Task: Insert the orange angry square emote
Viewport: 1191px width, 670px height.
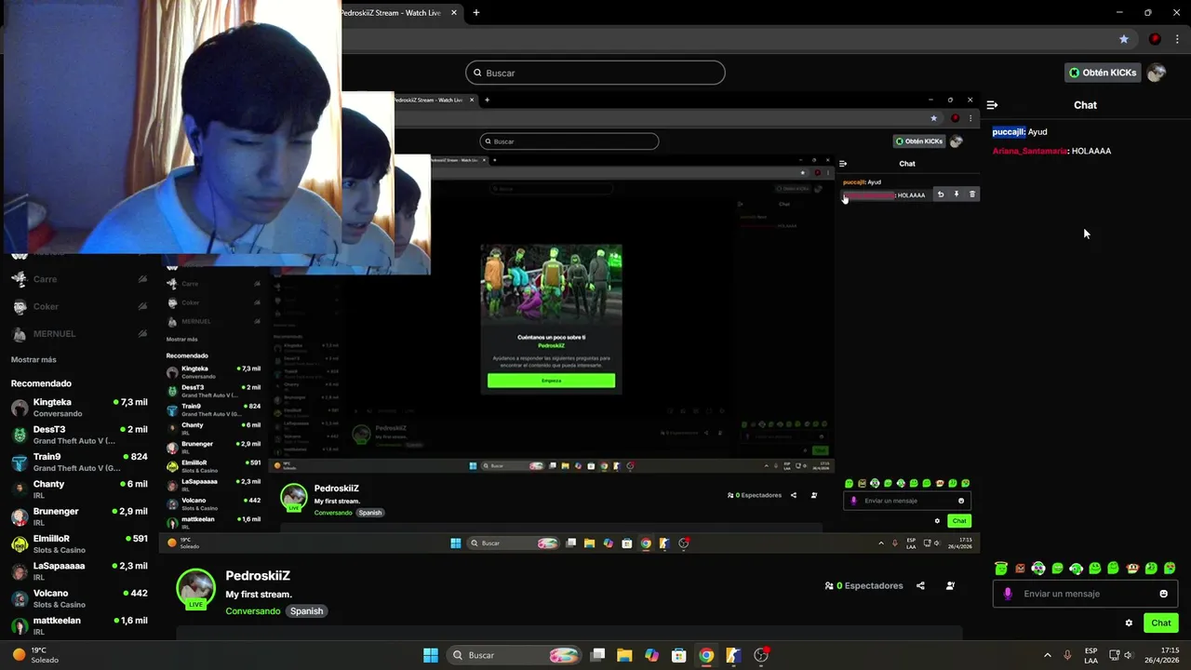Action: click(1020, 568)
